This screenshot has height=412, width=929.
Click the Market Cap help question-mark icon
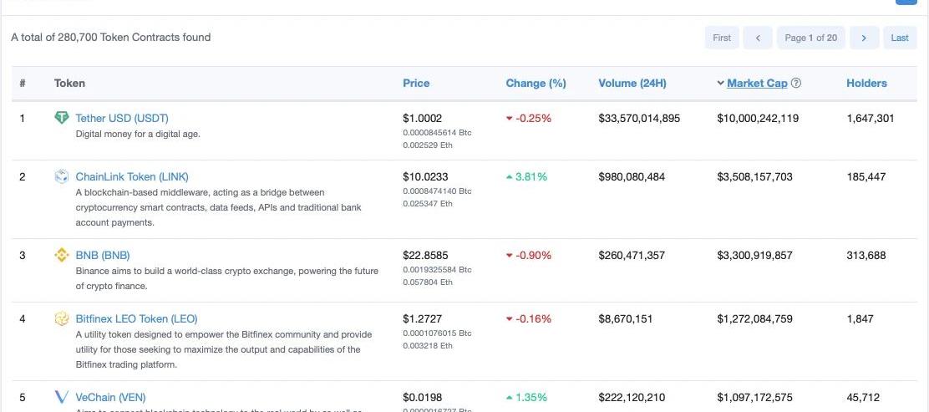[x=796, y=83]
